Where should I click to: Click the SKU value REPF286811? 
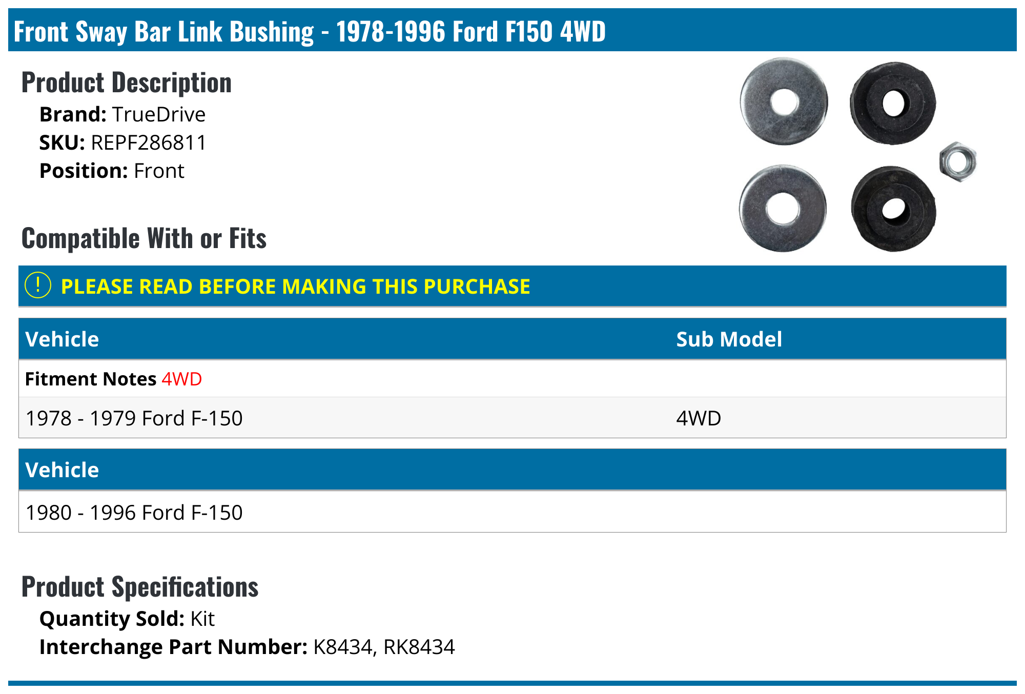tap(148, 142)
